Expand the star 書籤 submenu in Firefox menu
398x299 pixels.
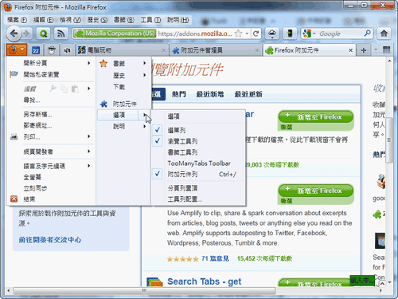(x=123, y=63)
